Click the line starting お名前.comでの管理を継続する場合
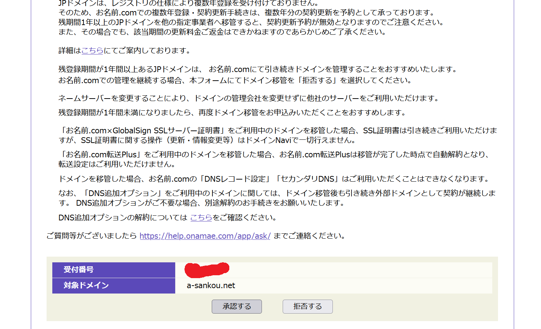Screen dimensions: 541x329 click(x=235, y=80)
